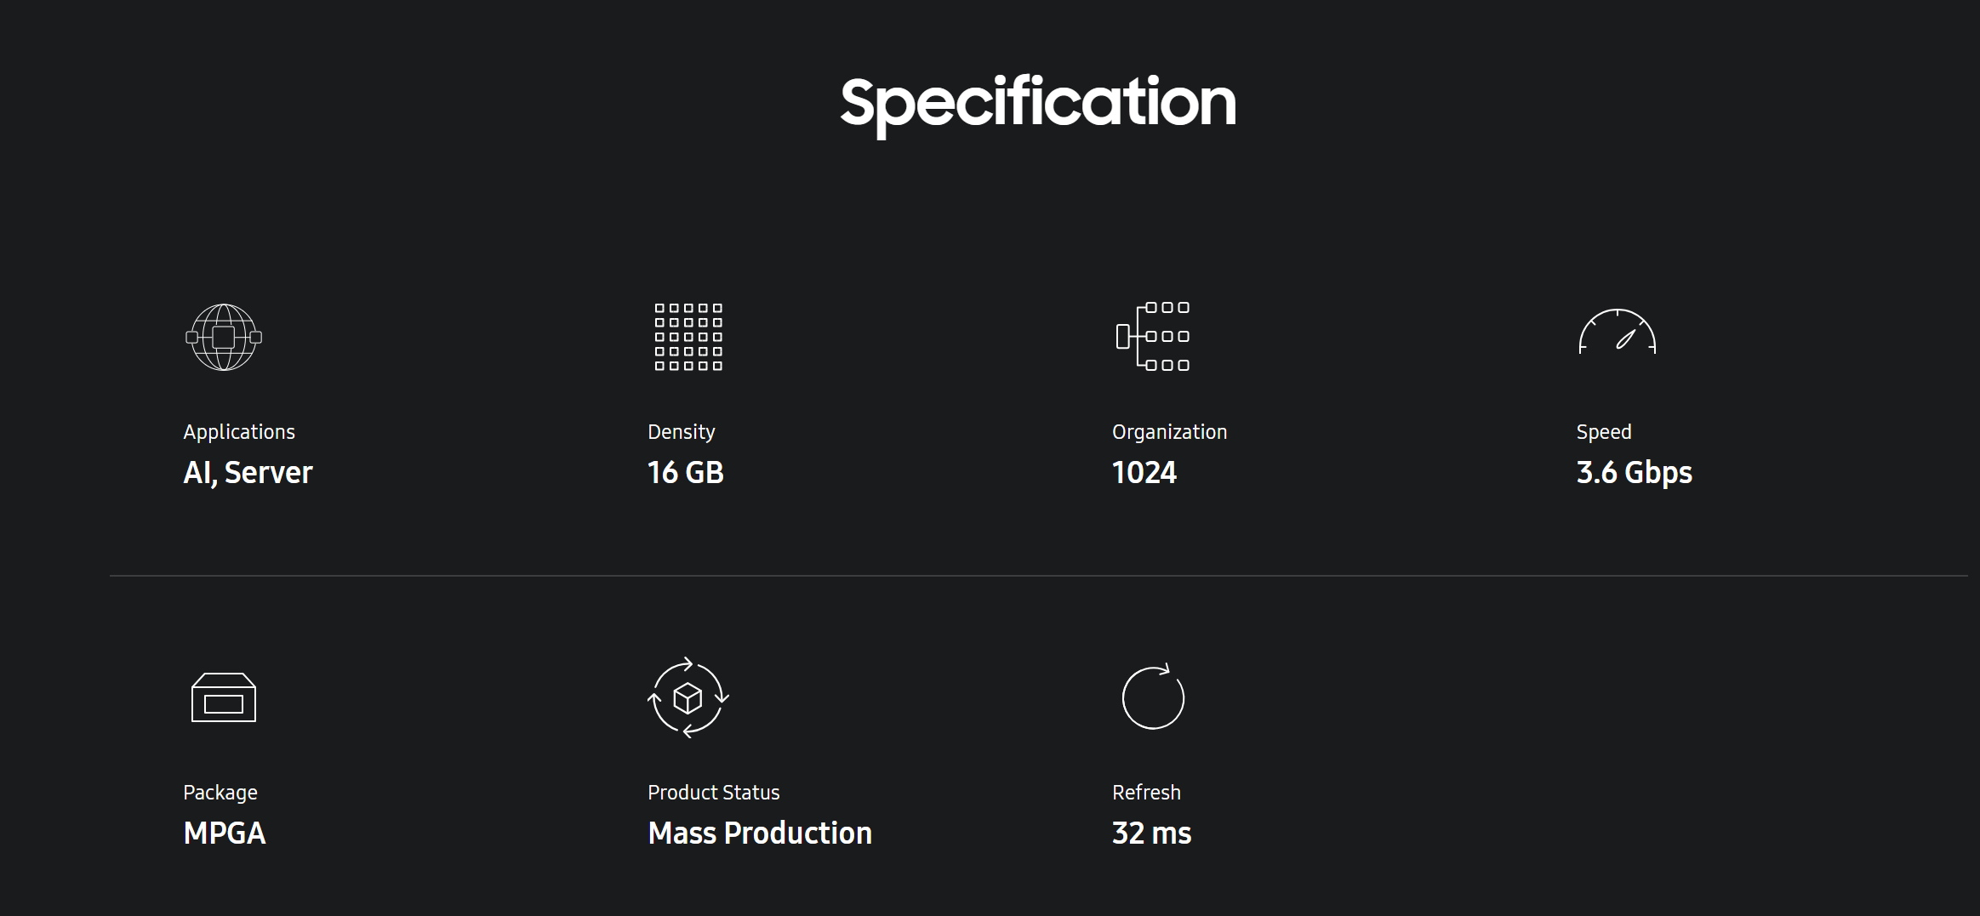This screenshot has height=916, width=1980.
Task: Click the Product Status label
Action: 714,793
